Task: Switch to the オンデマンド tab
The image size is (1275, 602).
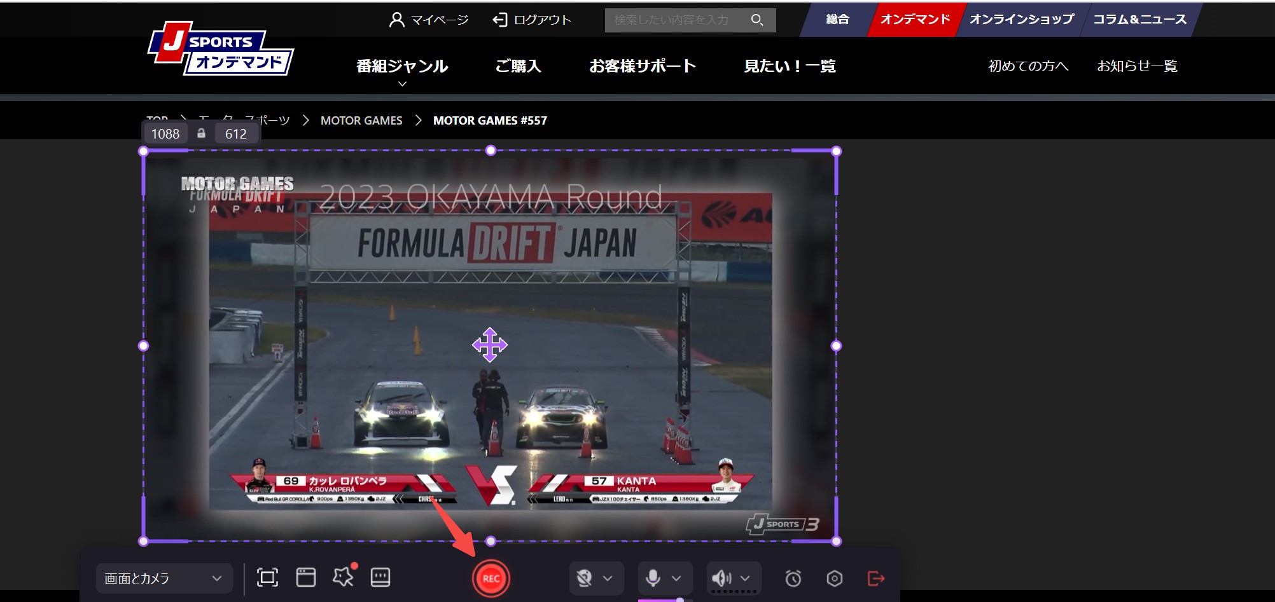Action: point(915,19)
